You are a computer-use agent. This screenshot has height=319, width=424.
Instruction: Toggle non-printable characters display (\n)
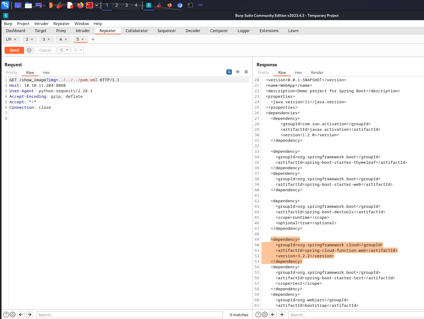[x=238, y=72]
